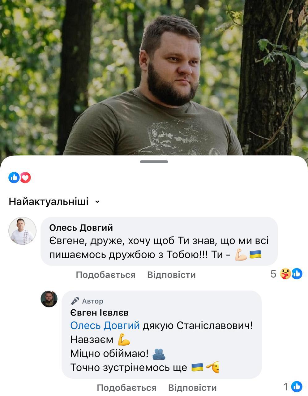Tap the red heart reaction icon

tap(25, 178)
